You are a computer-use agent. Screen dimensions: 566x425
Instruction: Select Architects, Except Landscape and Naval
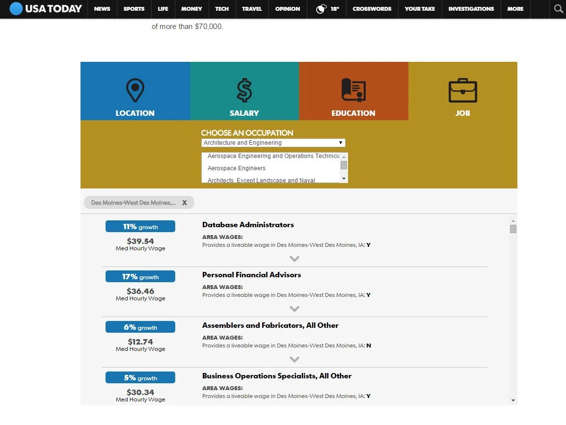coord(261,180)
